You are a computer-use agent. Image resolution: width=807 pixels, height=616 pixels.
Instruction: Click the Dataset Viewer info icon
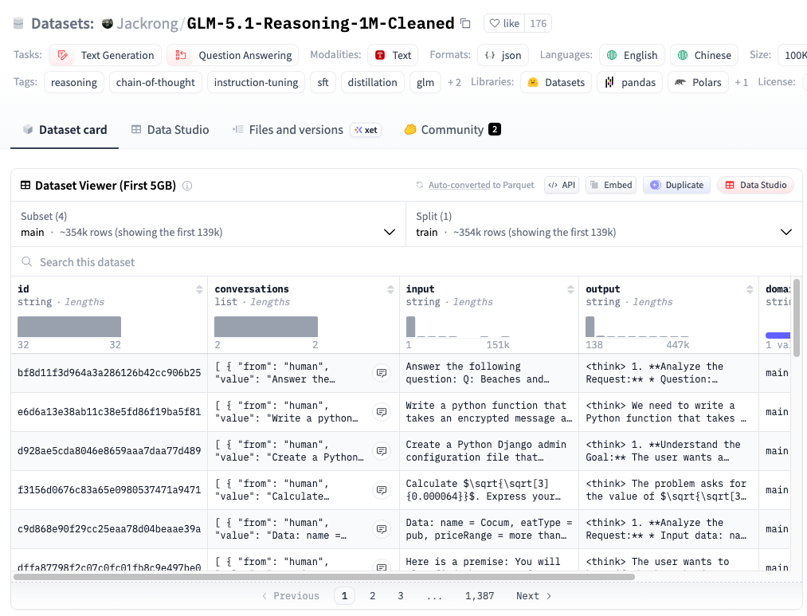pos(187,186)
